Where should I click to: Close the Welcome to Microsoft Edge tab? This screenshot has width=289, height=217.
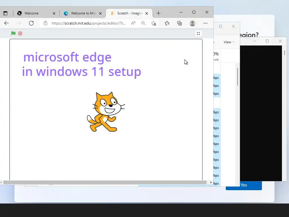(100, 13)
